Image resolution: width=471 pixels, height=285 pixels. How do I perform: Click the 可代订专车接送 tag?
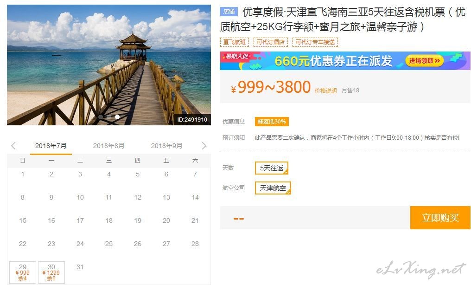[315, 42]
